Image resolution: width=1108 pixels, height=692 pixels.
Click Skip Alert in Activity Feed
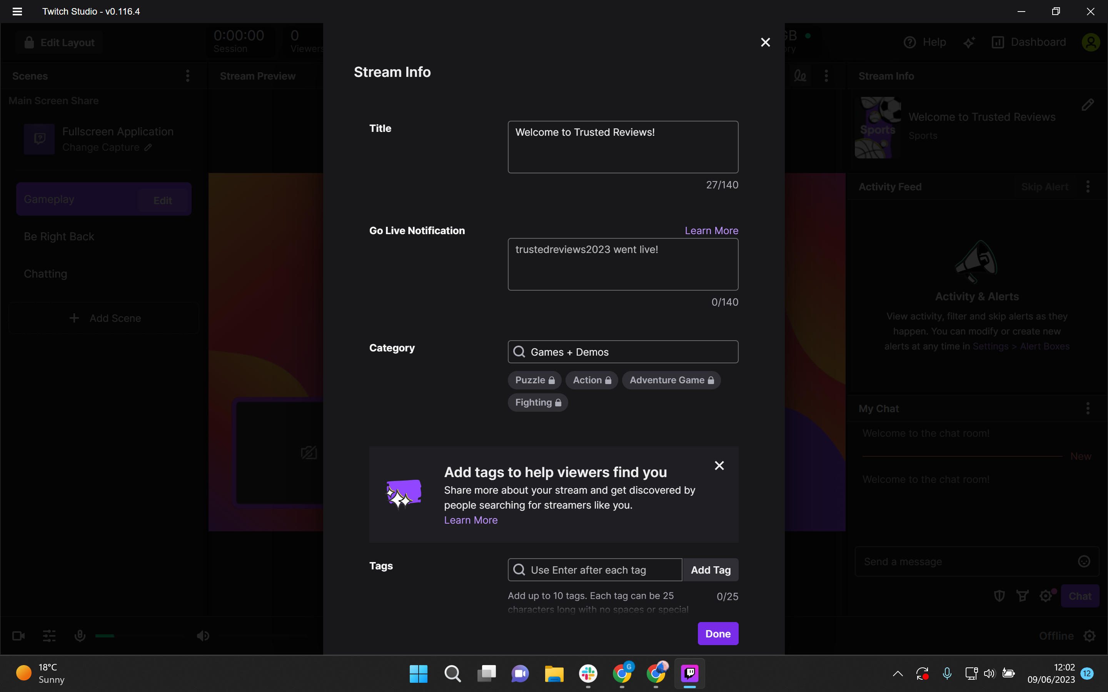1045,187
